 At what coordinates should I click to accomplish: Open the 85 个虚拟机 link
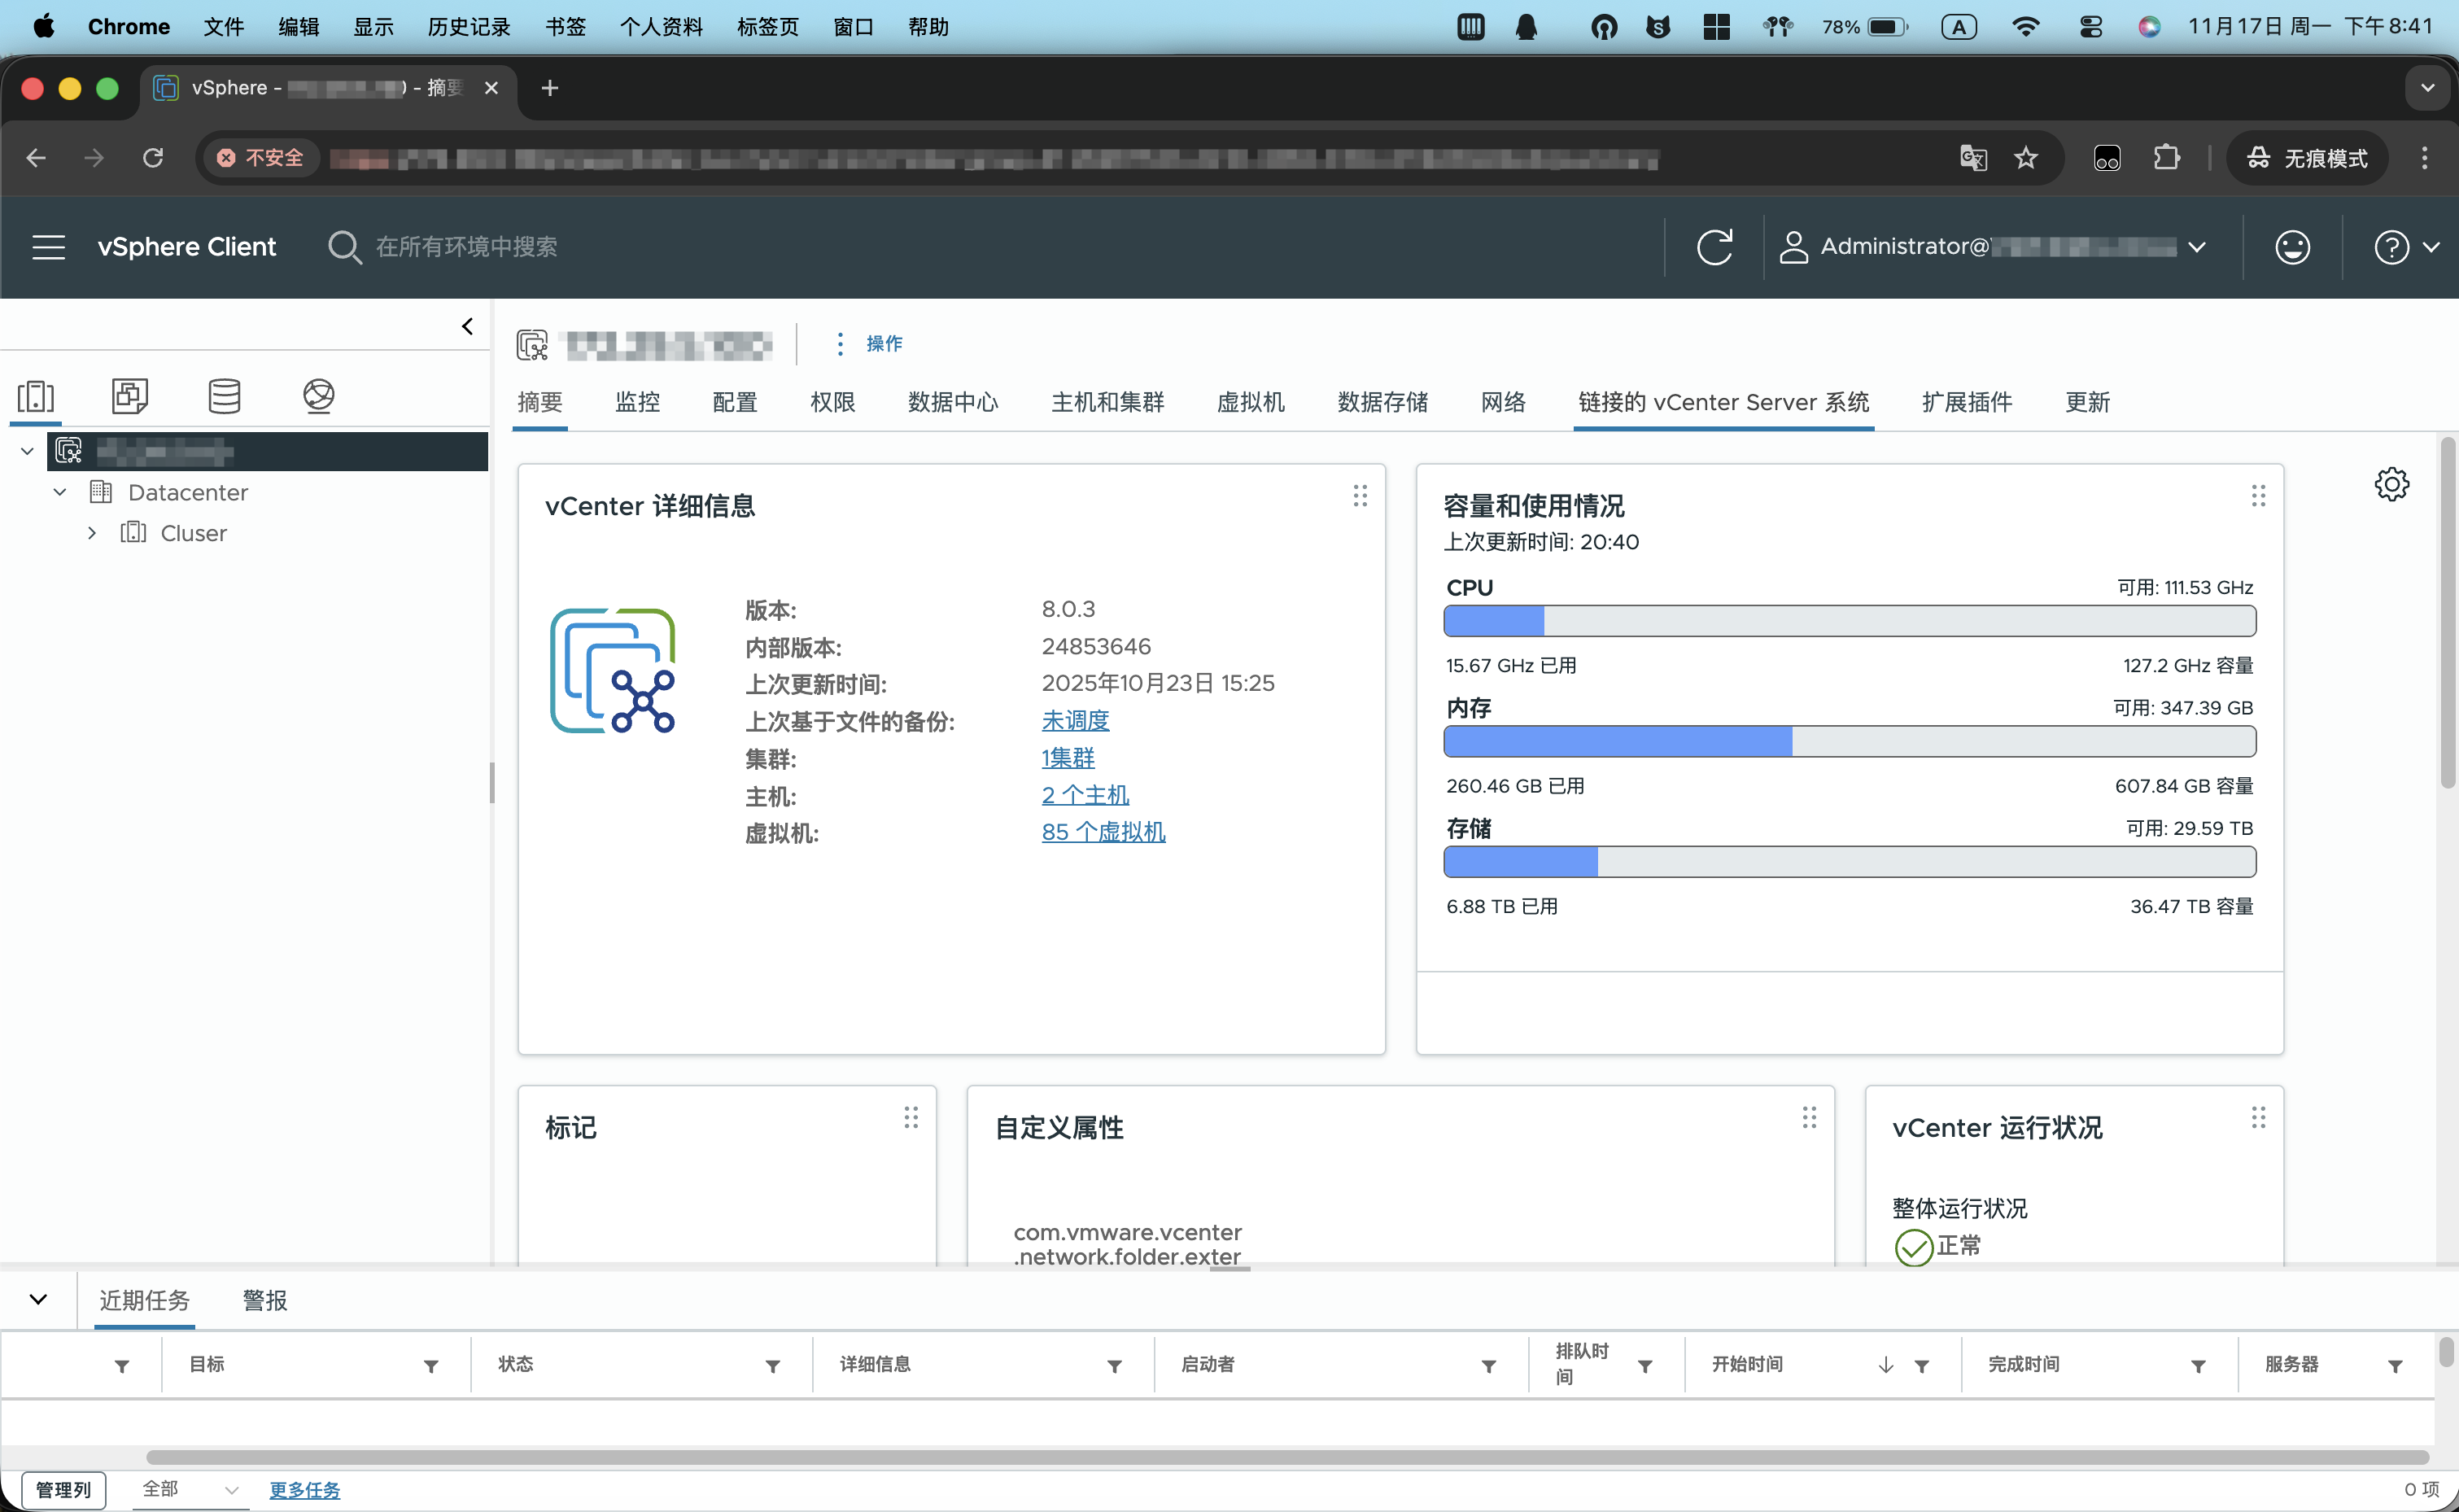click(x=1103, y=832)
